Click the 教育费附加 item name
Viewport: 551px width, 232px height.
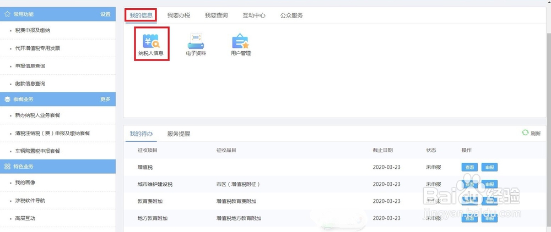pyautogui.click(x=150, y=201)
